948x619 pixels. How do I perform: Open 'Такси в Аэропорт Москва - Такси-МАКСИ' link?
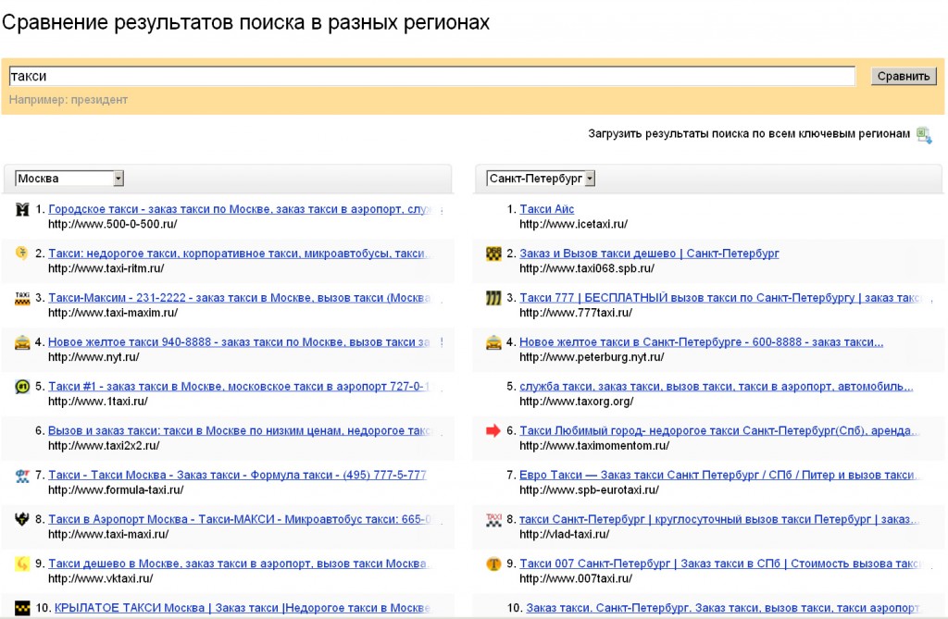tap(240, 519)
